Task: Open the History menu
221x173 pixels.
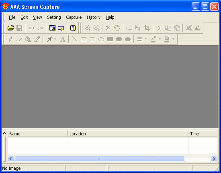Action: click(x=94, y=17)
